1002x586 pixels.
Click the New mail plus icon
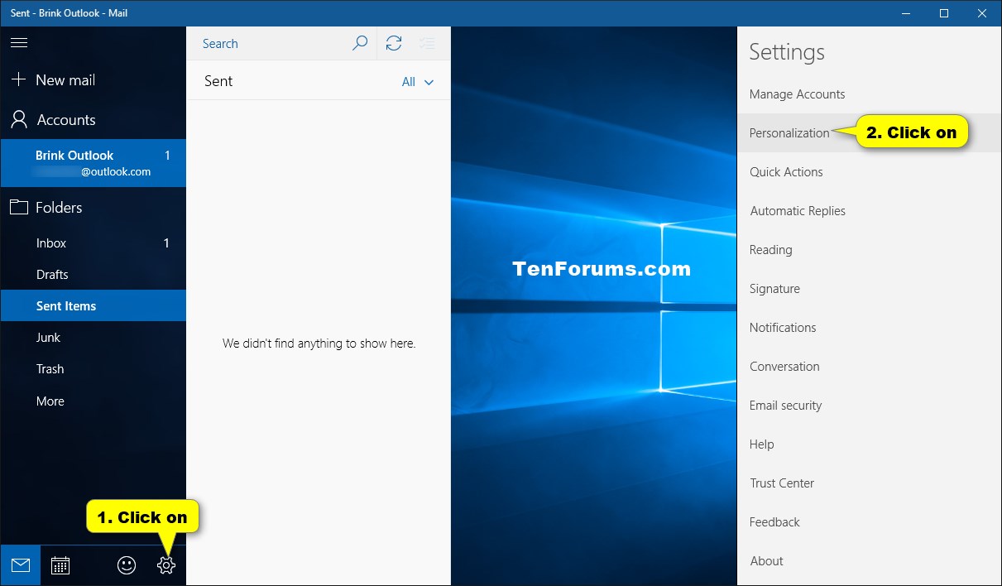(x=18, y=79)
